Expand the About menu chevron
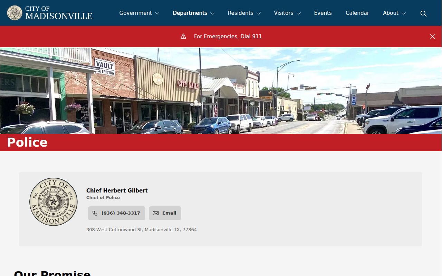442x276 pixels. click(404, 13)
